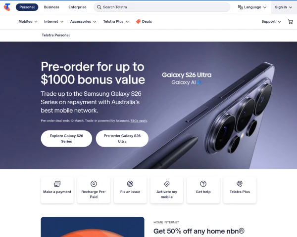Viewport: 297px width, 237px height.
Task: Click the Fix an issue wrench icon
Action: click(130, 184)
